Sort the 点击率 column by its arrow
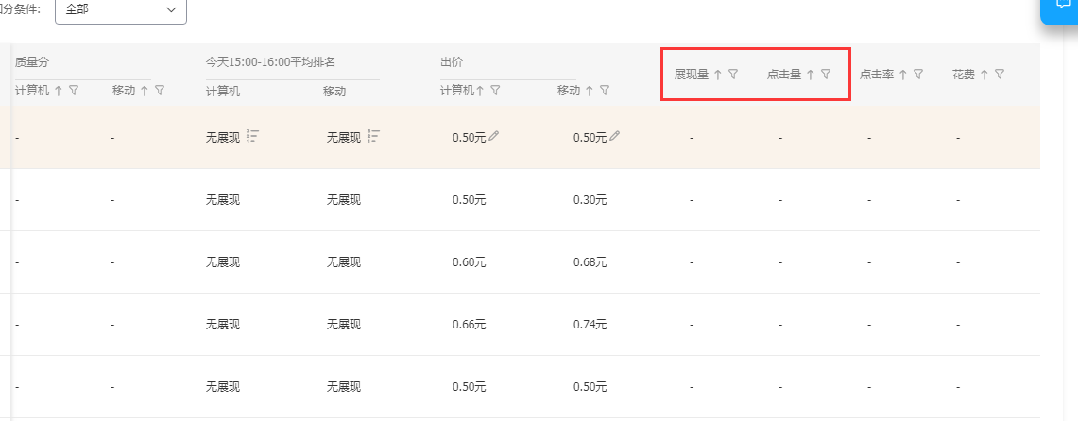The height and width of the screenshot is (421, 1078). (x=902, y=75)
